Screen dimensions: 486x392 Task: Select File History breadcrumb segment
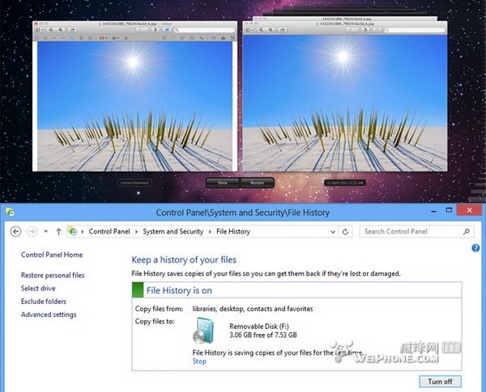(x=233, y=231)
